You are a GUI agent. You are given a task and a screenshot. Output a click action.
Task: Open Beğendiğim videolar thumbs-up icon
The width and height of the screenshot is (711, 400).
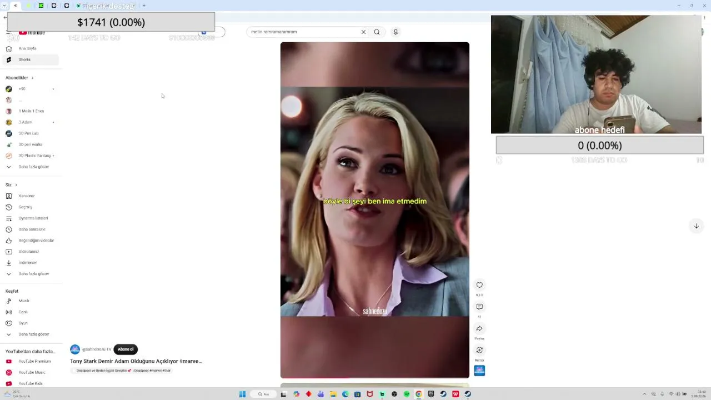pos(9,241)
